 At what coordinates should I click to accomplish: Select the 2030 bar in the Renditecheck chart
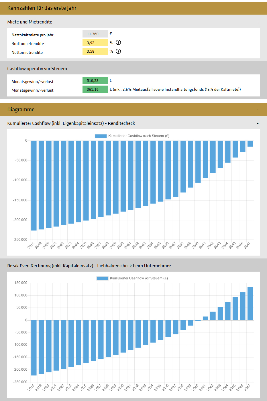click(x=123, y=176)
